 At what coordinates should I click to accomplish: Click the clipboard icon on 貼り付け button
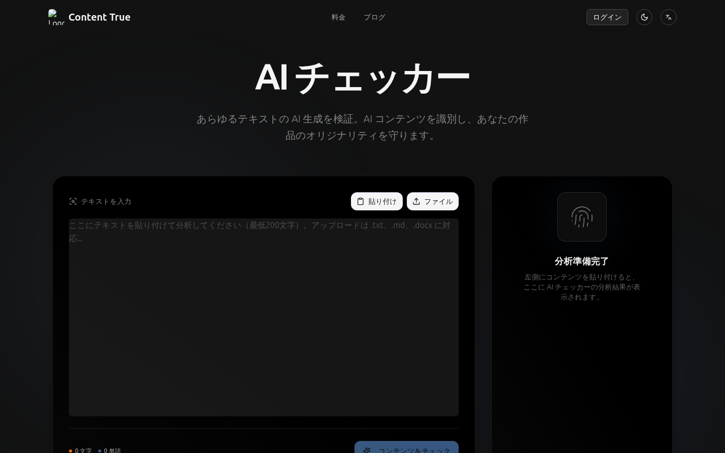(x=360, y=201)
